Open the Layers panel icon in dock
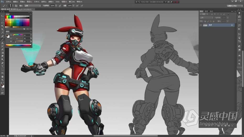This screenshot has width=244, height=137. pos(239,13)
